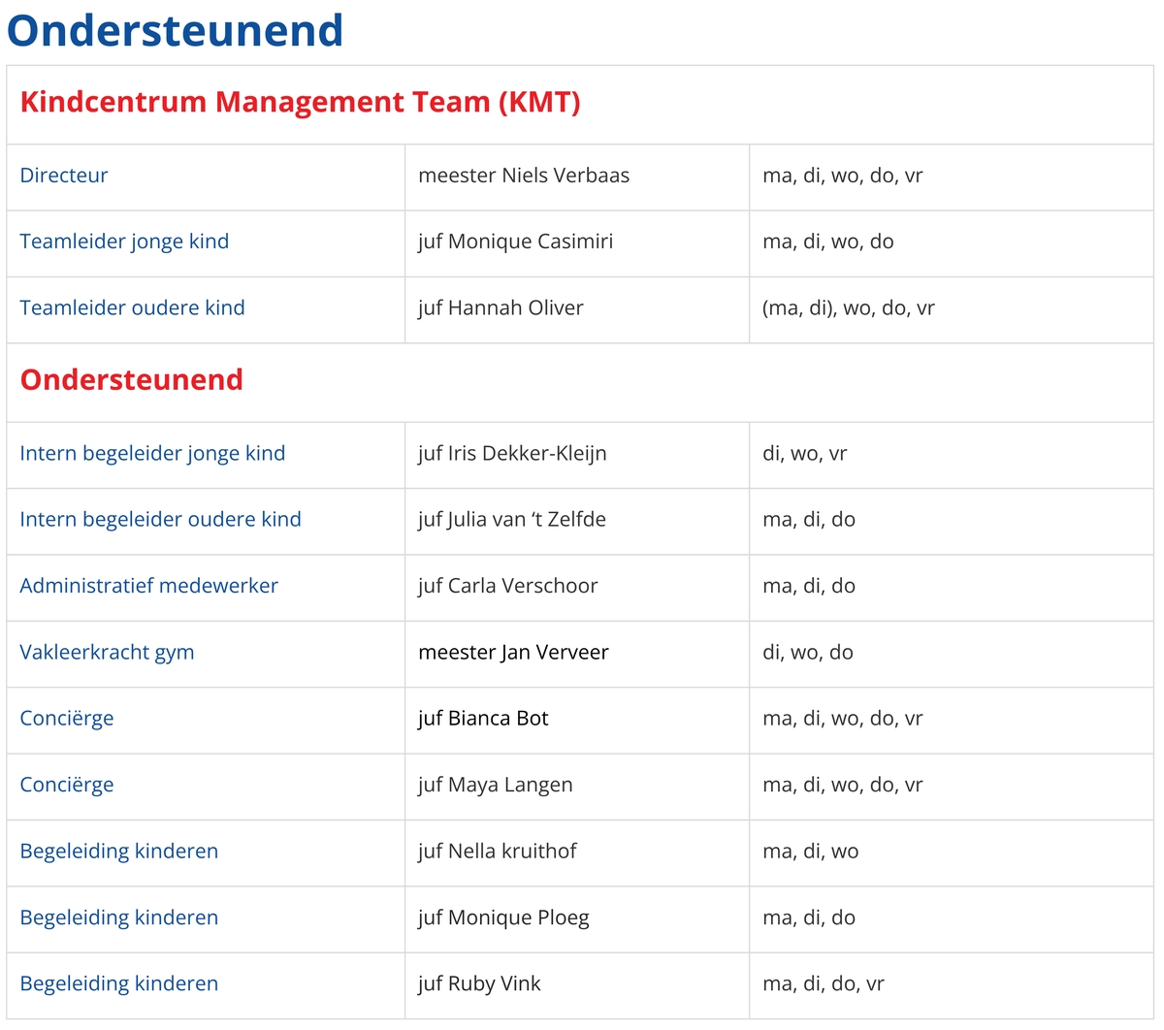This screenshot has width=1164, height=1030.
Task: Click Conciërge in the Maya Langen row
Action: [x=67, y=785]
